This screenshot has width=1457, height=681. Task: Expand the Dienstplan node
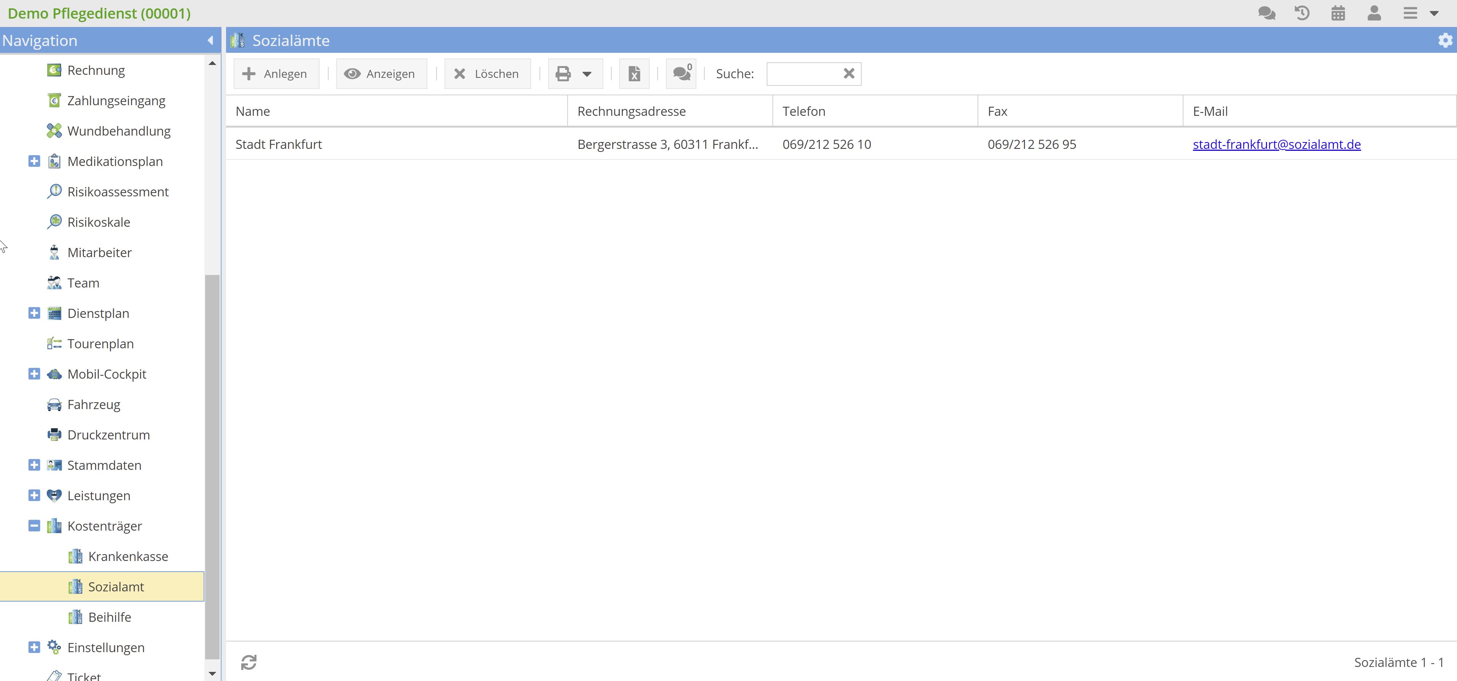coord(34,313)
